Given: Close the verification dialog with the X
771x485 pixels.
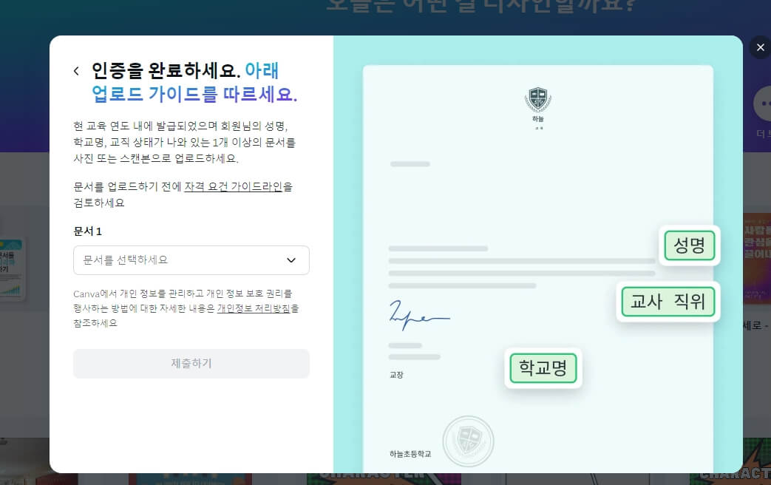Looking at the screenshot, I should (760, 47).
